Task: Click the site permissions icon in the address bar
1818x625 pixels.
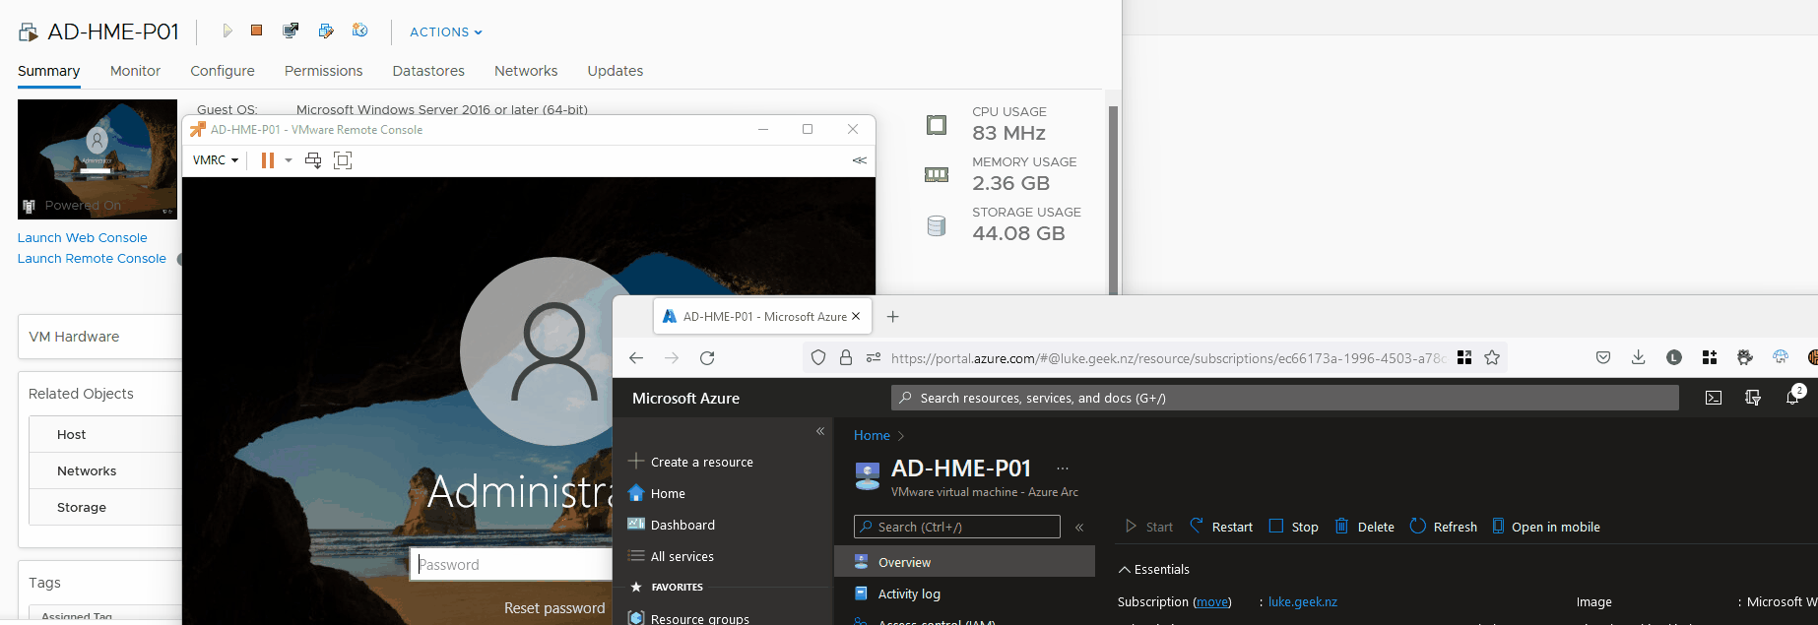Action: coord(874,358)
